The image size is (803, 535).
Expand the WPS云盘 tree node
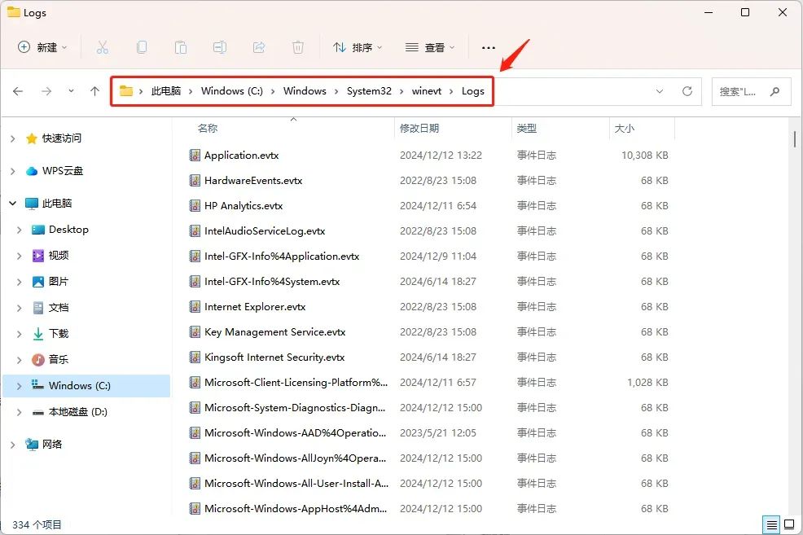pyautogui.click(x=13, y=171)
